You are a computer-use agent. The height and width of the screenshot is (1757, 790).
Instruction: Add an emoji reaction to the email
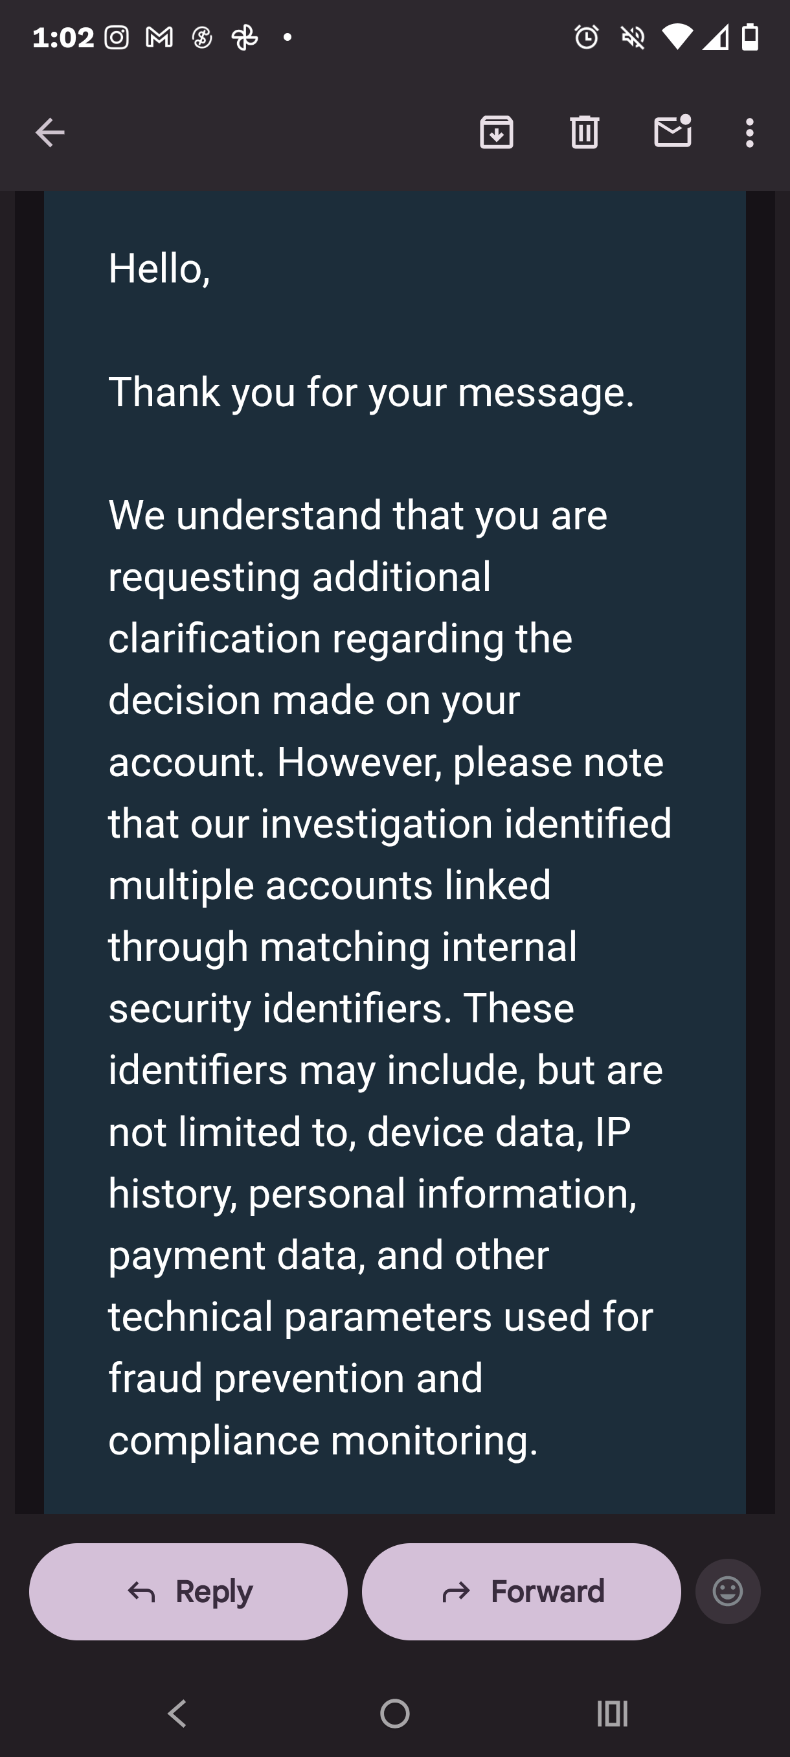[x=727, y=1591]
